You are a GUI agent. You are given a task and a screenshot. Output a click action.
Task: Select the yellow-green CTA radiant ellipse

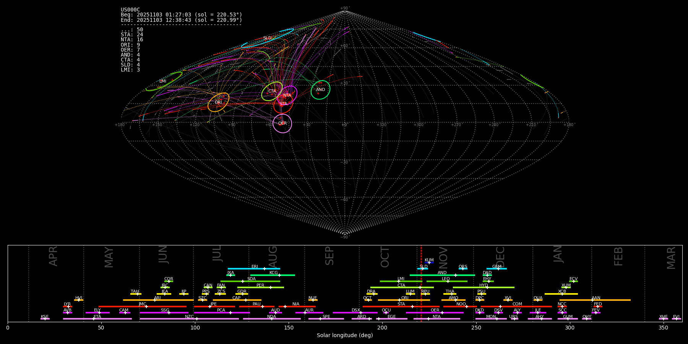click(272, 91)
